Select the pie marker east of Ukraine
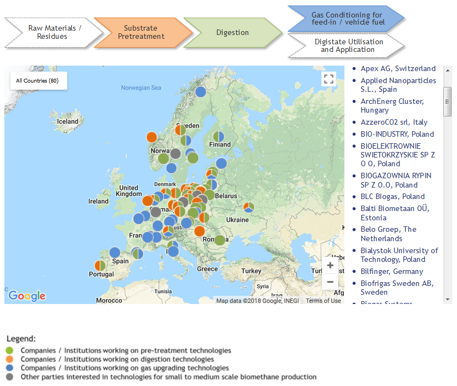The height and width of the screenshot is (386, 457). click(249, 207)
